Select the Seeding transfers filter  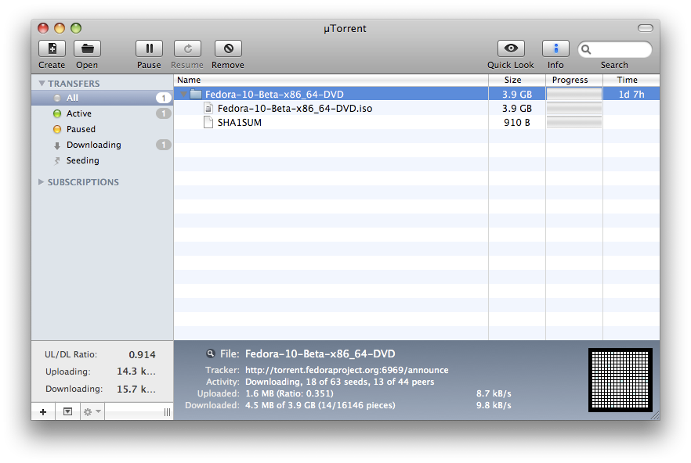click(x=82, y=160)
